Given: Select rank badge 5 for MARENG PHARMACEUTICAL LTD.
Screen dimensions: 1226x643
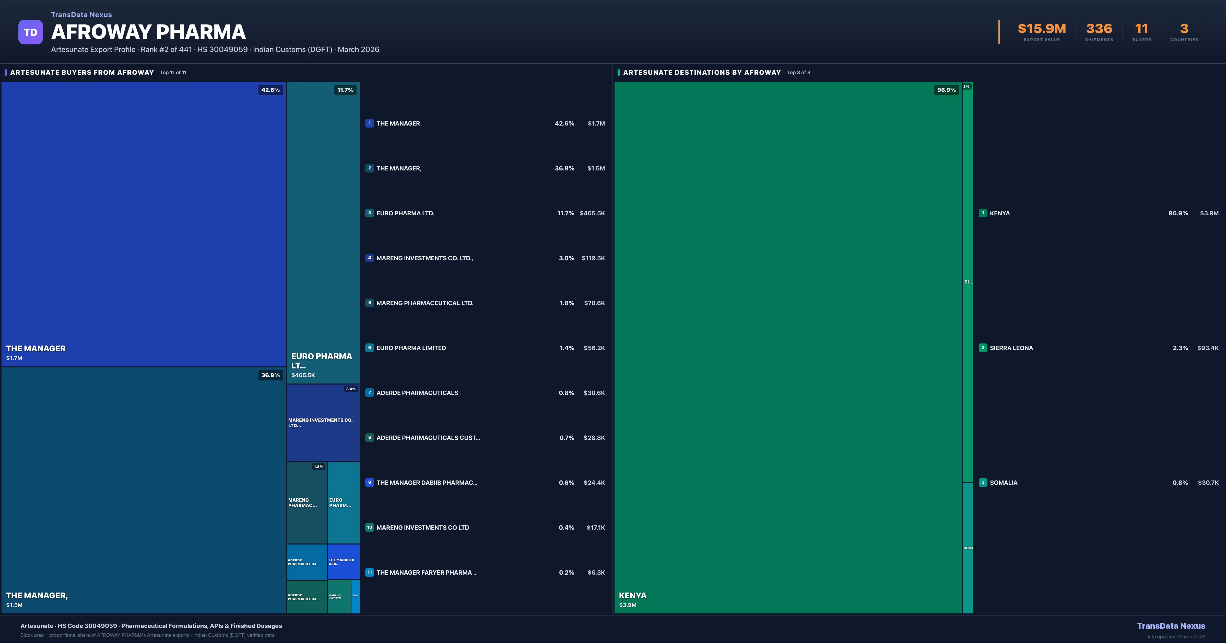Looking at the screenshot, I should pos(370,303).
